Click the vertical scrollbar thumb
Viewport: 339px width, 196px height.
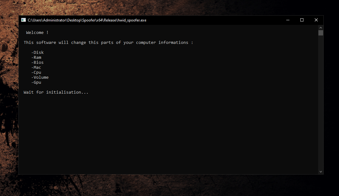click(x=321, y=33)
